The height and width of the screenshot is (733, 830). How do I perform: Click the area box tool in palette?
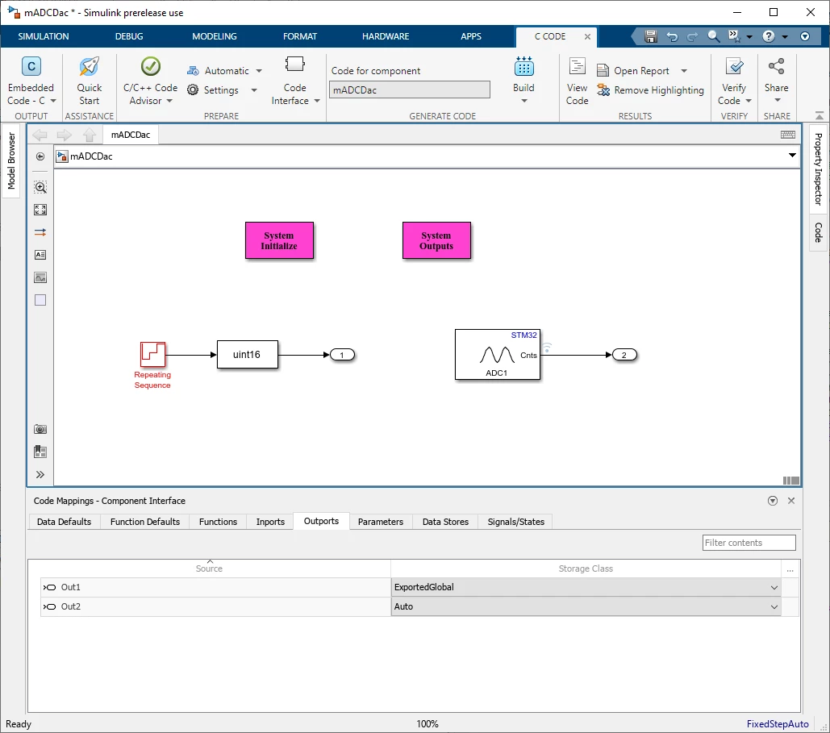point(40,300)
